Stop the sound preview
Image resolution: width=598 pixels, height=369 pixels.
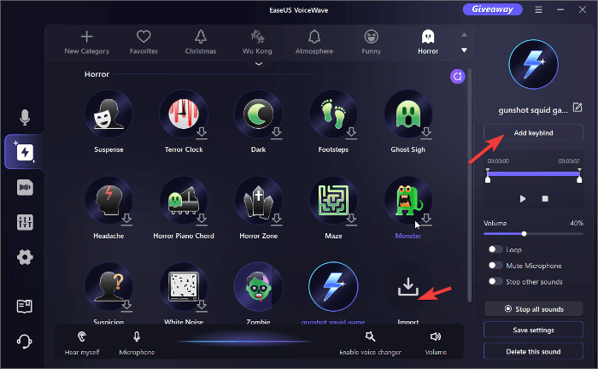pos(545,199)
